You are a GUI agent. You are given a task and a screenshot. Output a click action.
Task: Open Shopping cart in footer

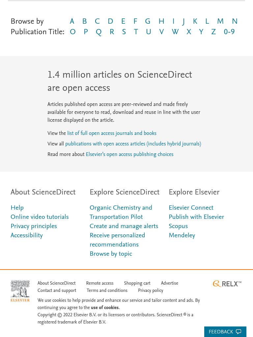[x=137, y=283]
